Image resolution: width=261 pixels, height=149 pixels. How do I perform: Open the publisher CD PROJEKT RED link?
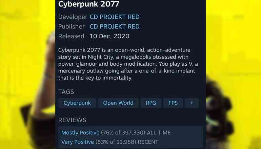(115, 26)
